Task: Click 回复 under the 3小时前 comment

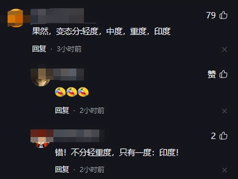Action: [39, 49]
